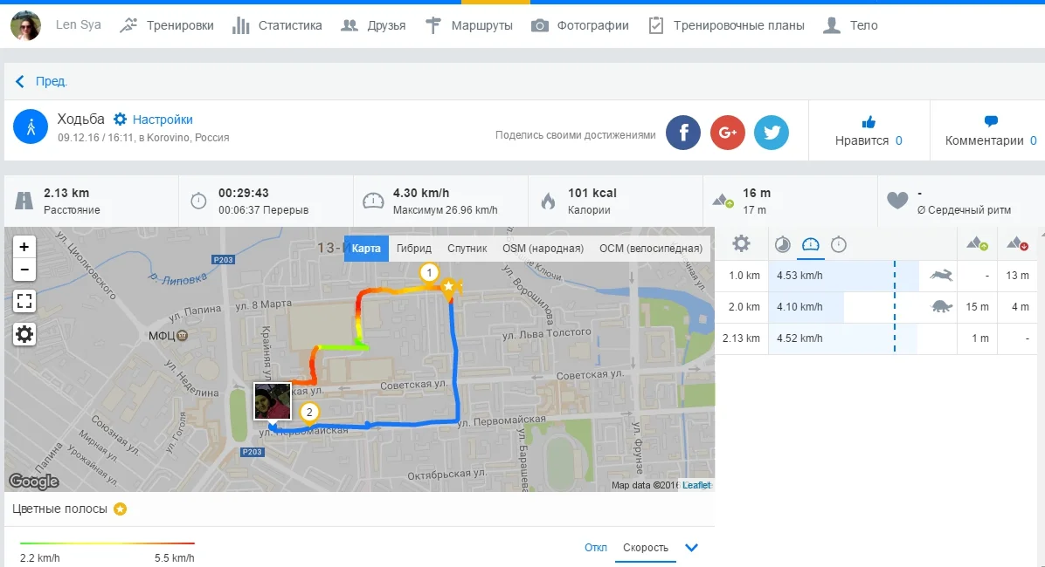Select the Скорость color band option
The image size is (1045, 567).
point(645,548)
